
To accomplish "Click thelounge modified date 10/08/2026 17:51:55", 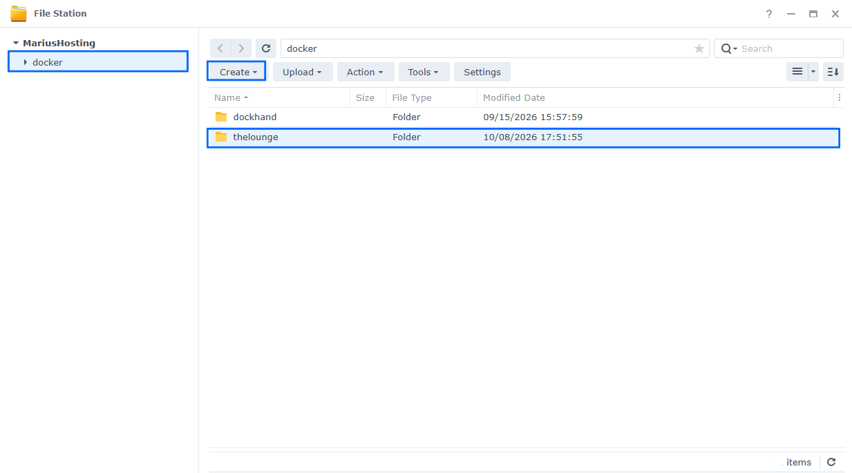I will click(x=533, y=137).
